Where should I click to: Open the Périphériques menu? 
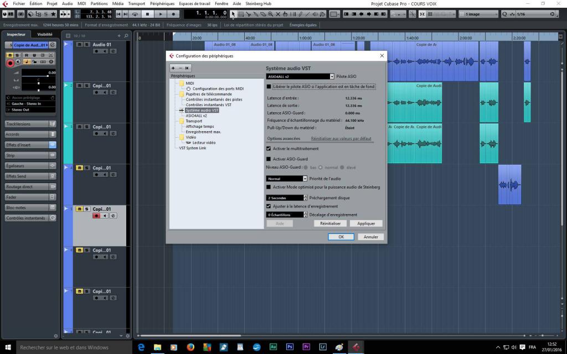click(x=162, y=4)
